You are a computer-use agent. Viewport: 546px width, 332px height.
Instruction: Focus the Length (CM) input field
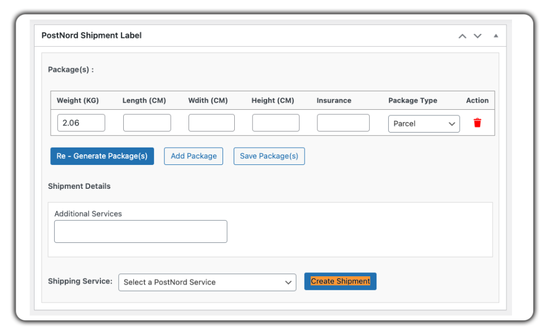point(147,123)
